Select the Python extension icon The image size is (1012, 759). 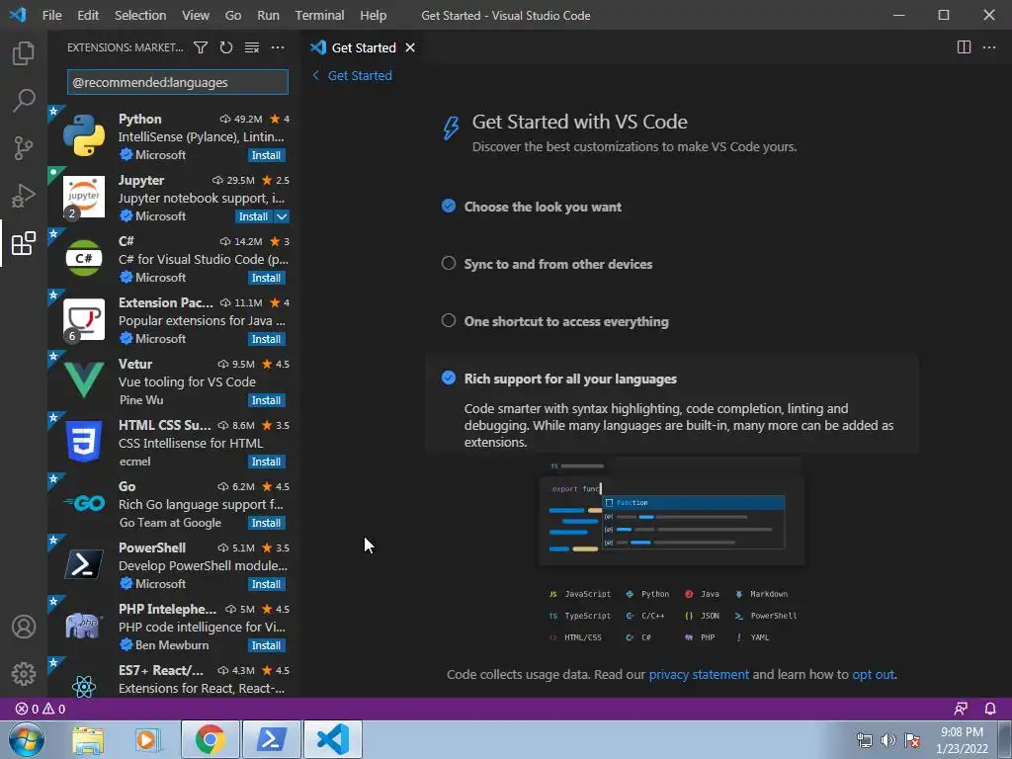(84, 135)
